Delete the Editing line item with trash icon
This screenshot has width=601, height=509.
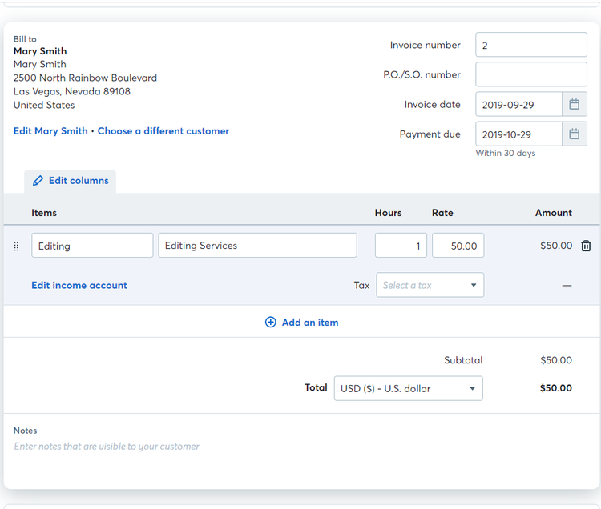pos(586,246)
